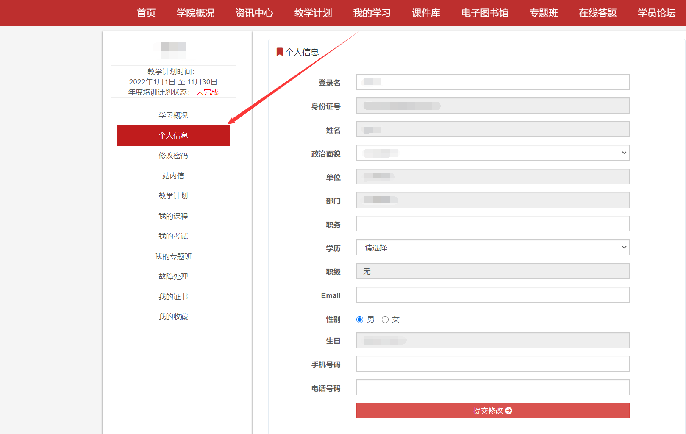Open 故障处理 in the sidebar
This screenshot has height=434, width=686.
click(x=173, y=276)
